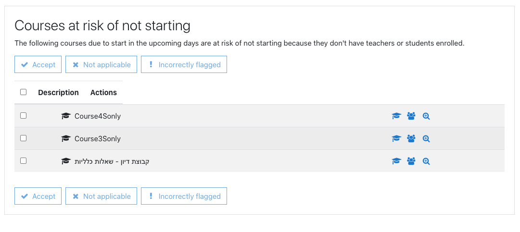Open the Course4Sonly course name
Viewport: 520px width, 232px height.
98,116
